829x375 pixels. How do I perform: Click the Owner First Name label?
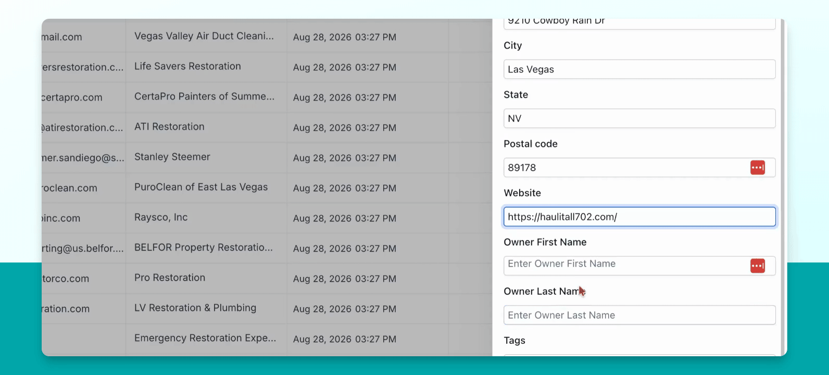click(545, 242)
